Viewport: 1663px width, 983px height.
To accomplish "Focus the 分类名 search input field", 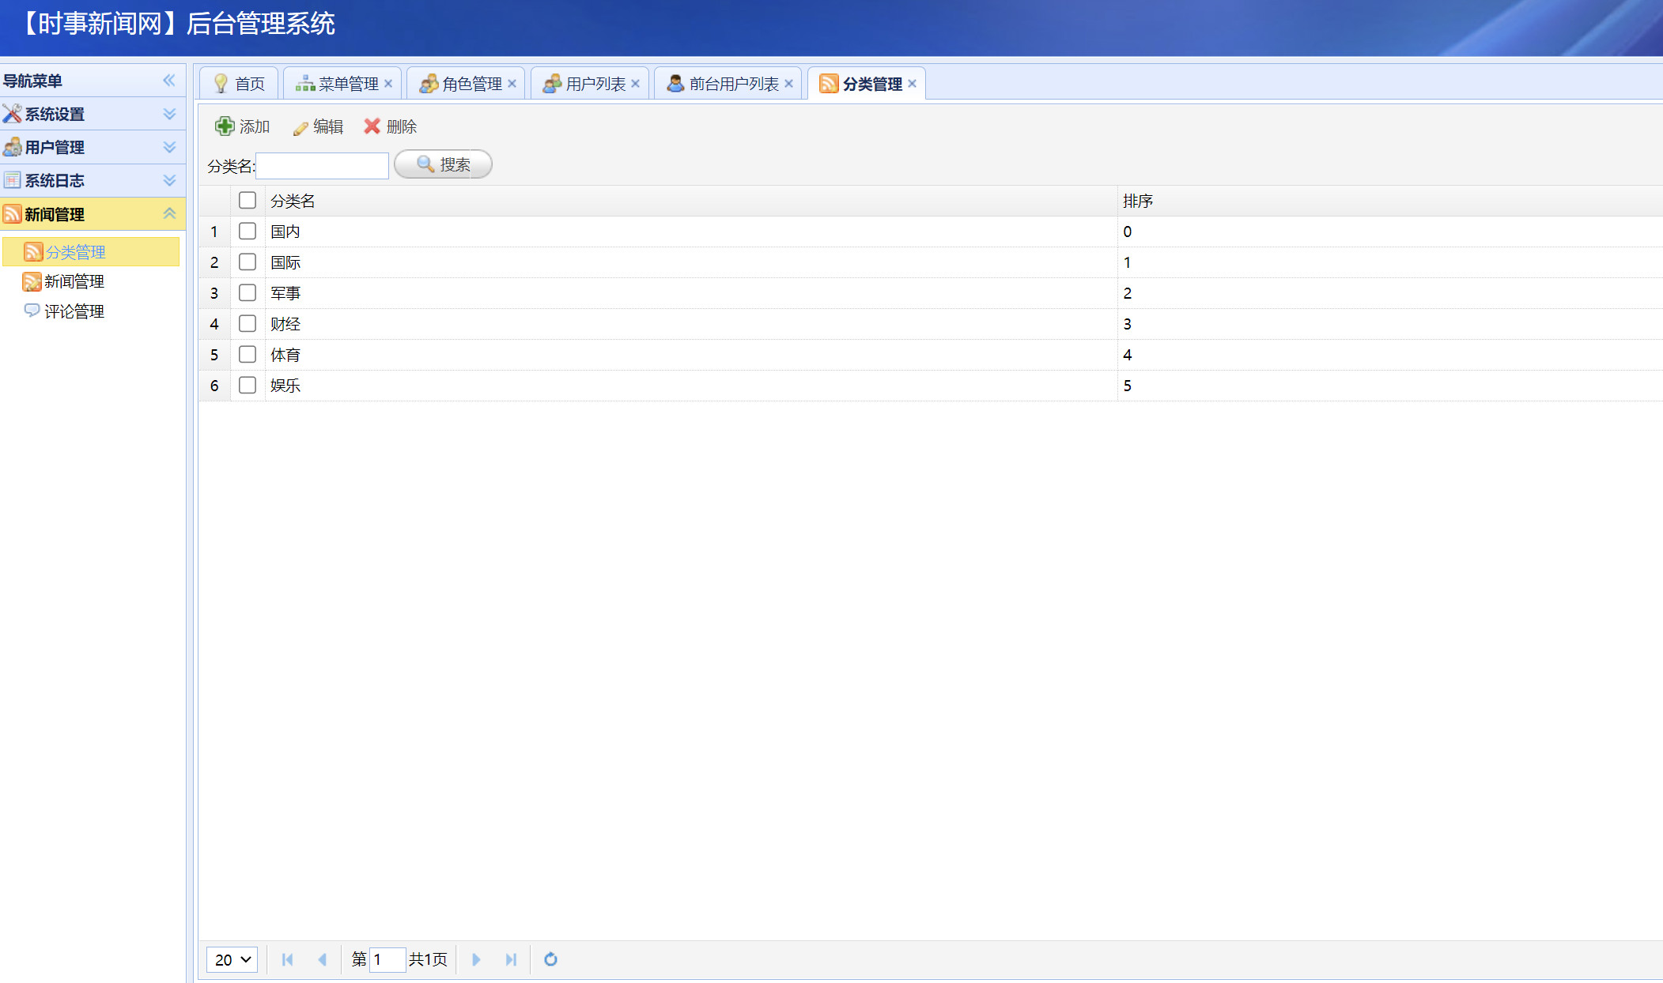I will pyautogui.click(x=323, y=166).
